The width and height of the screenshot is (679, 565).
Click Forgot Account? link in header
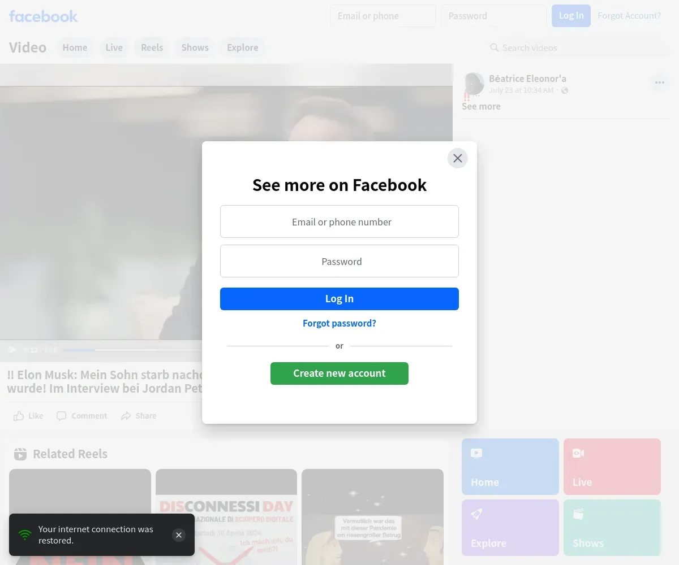tap(629, 16)
